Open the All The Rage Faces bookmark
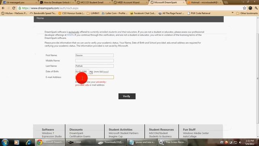259x146 pixels. (x=171, y=13)
